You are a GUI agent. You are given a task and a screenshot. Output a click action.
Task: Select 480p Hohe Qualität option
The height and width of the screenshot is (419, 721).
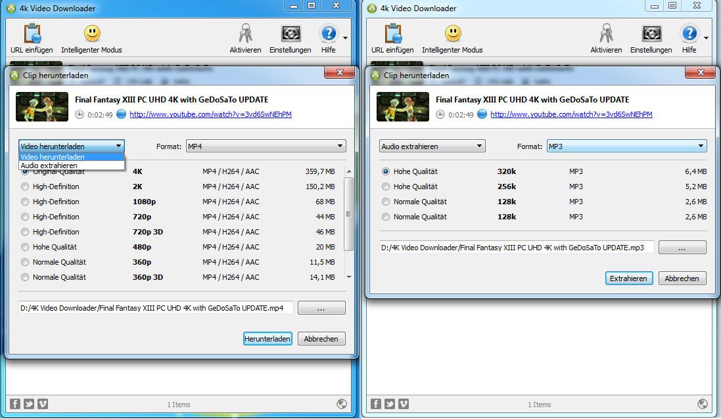coord(25,247)
